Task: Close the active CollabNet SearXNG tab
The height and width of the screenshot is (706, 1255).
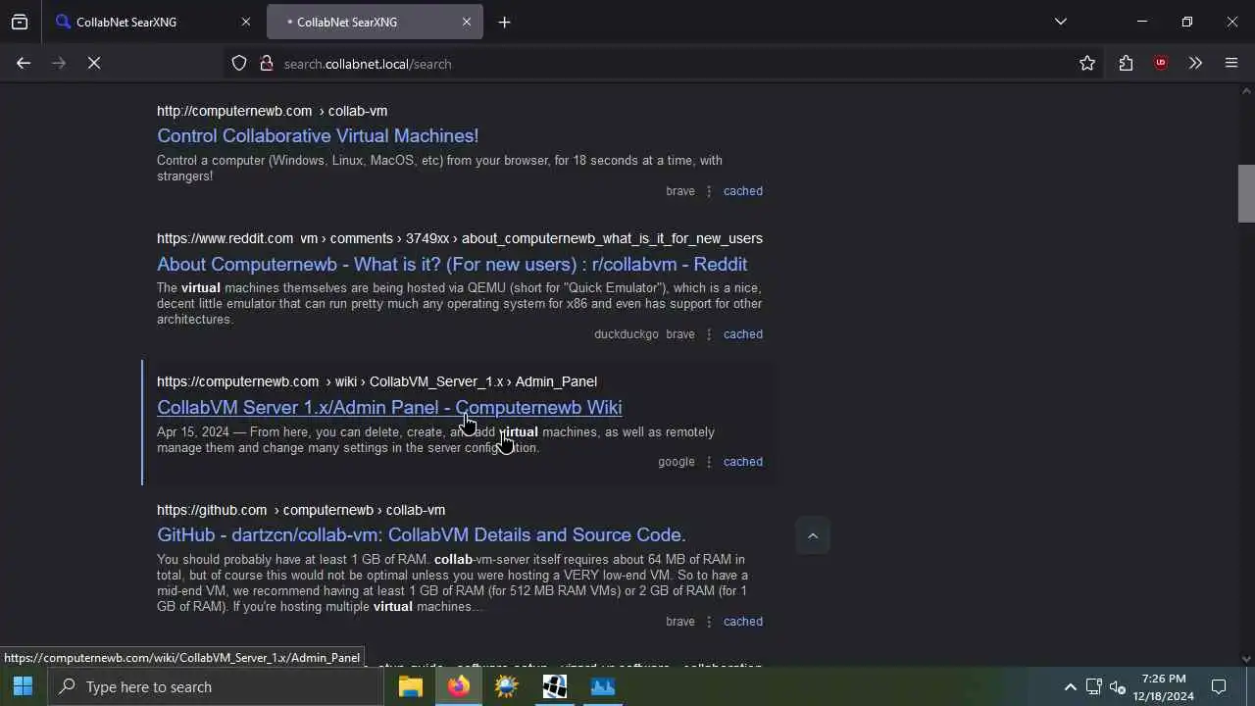Action: [x=467, y=22]
